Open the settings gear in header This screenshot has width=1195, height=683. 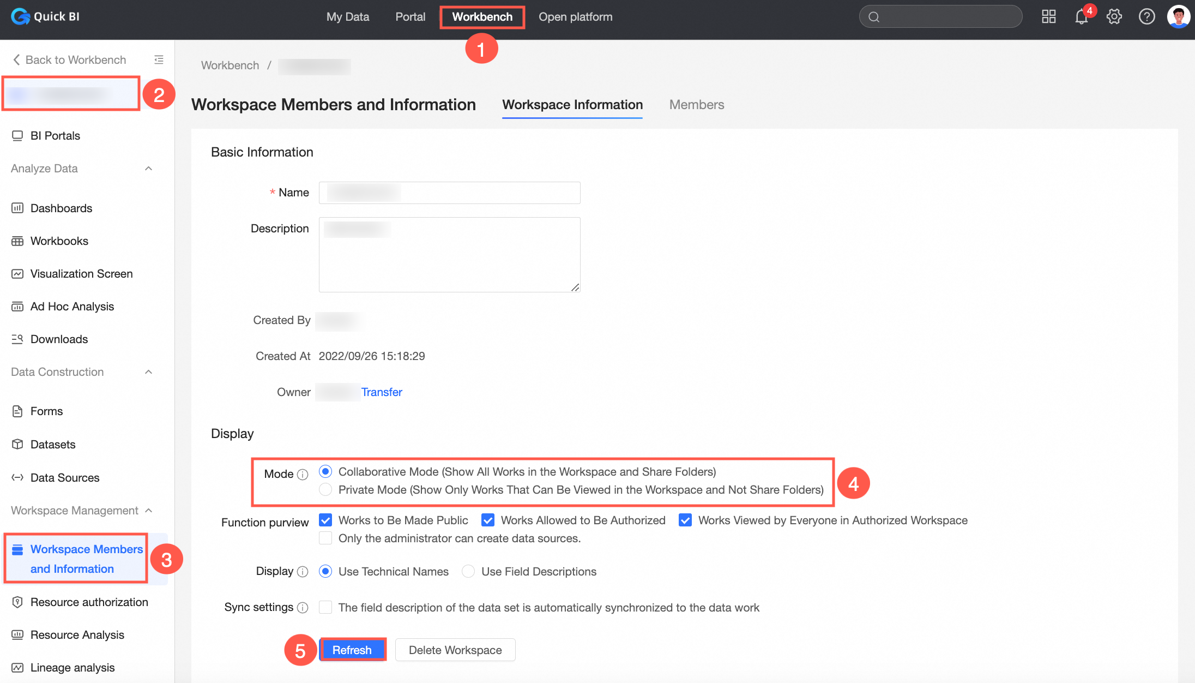coord(1114,17)
